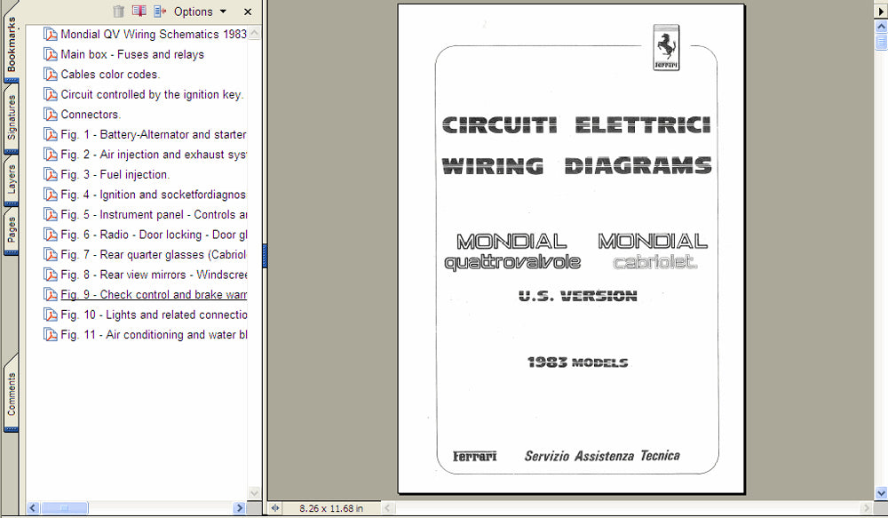Click the new bookmark icon

(139, 12)
